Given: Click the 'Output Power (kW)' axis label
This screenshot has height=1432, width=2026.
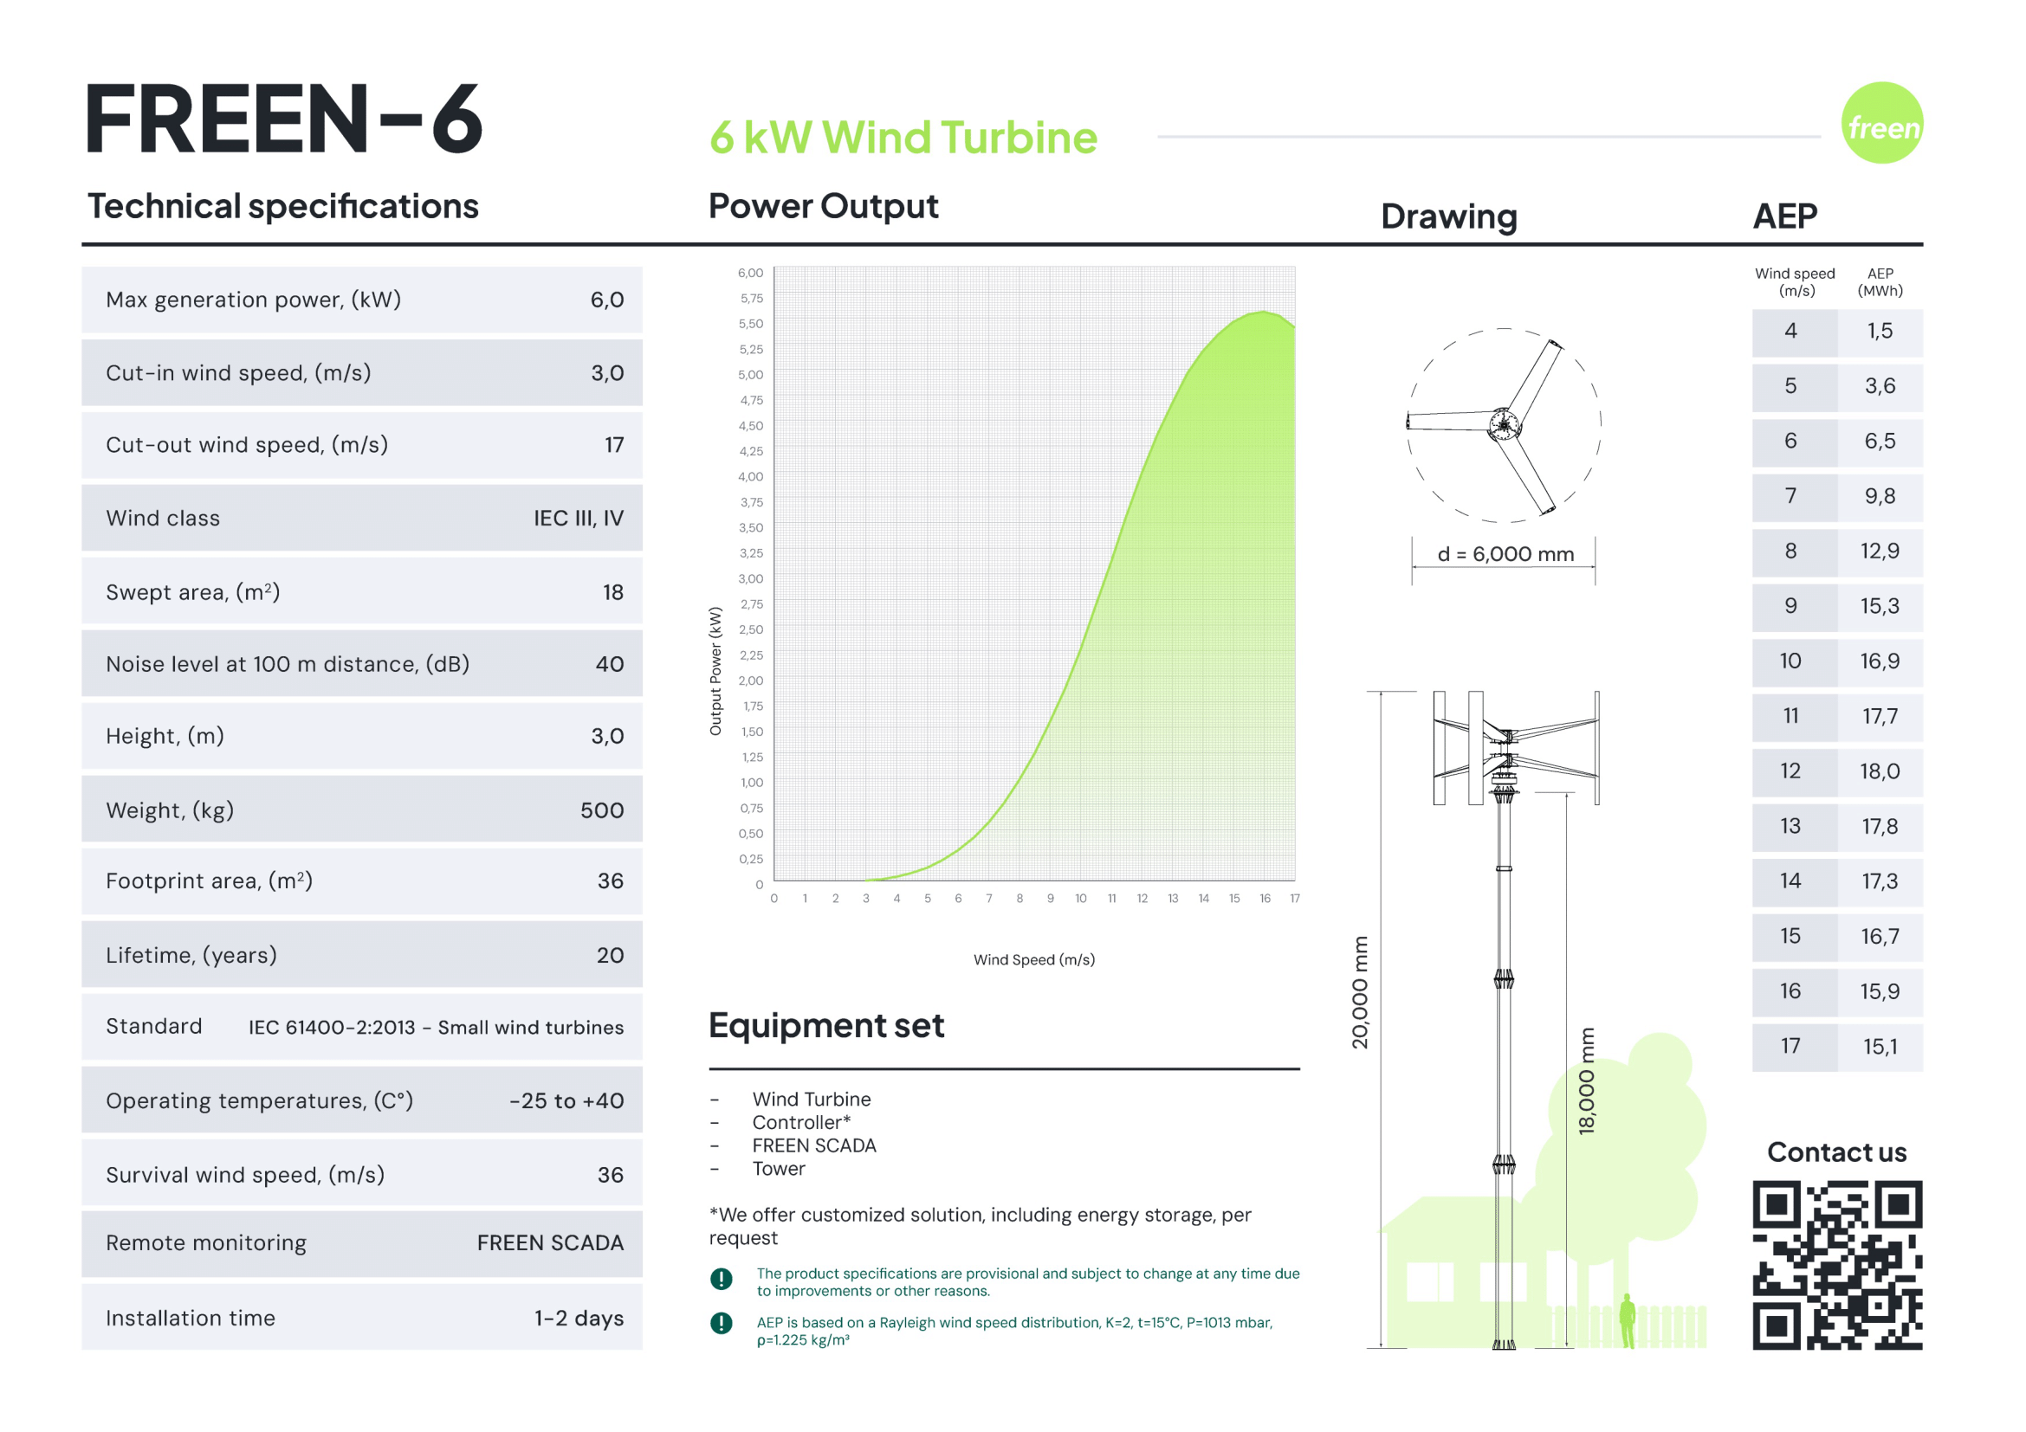Looking at the screenshot, I should click(x=715, y=671).
